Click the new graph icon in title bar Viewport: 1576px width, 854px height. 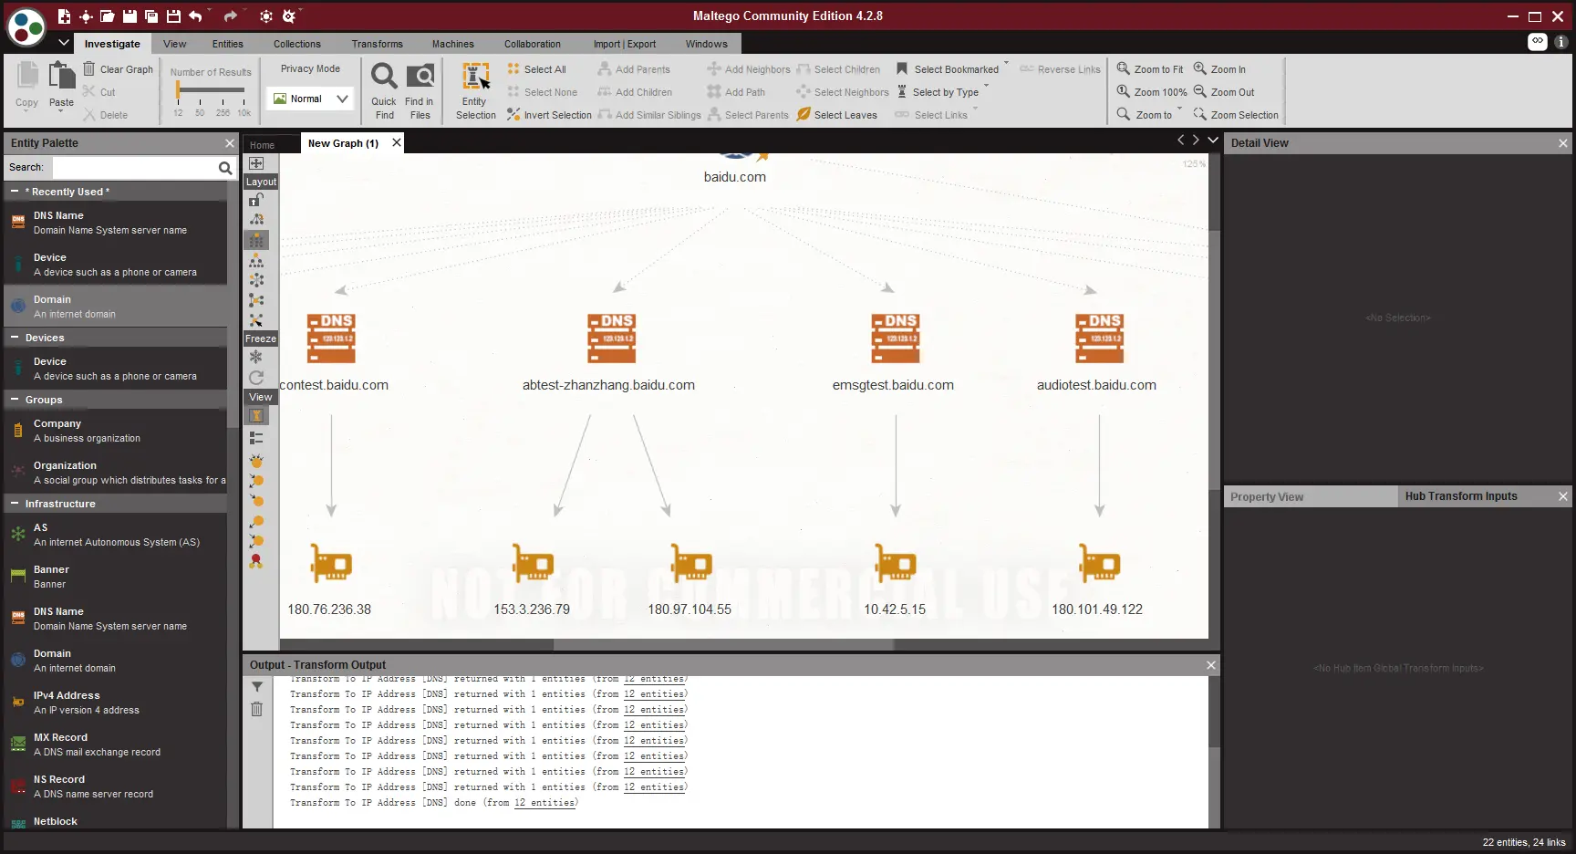click(64, 16)
